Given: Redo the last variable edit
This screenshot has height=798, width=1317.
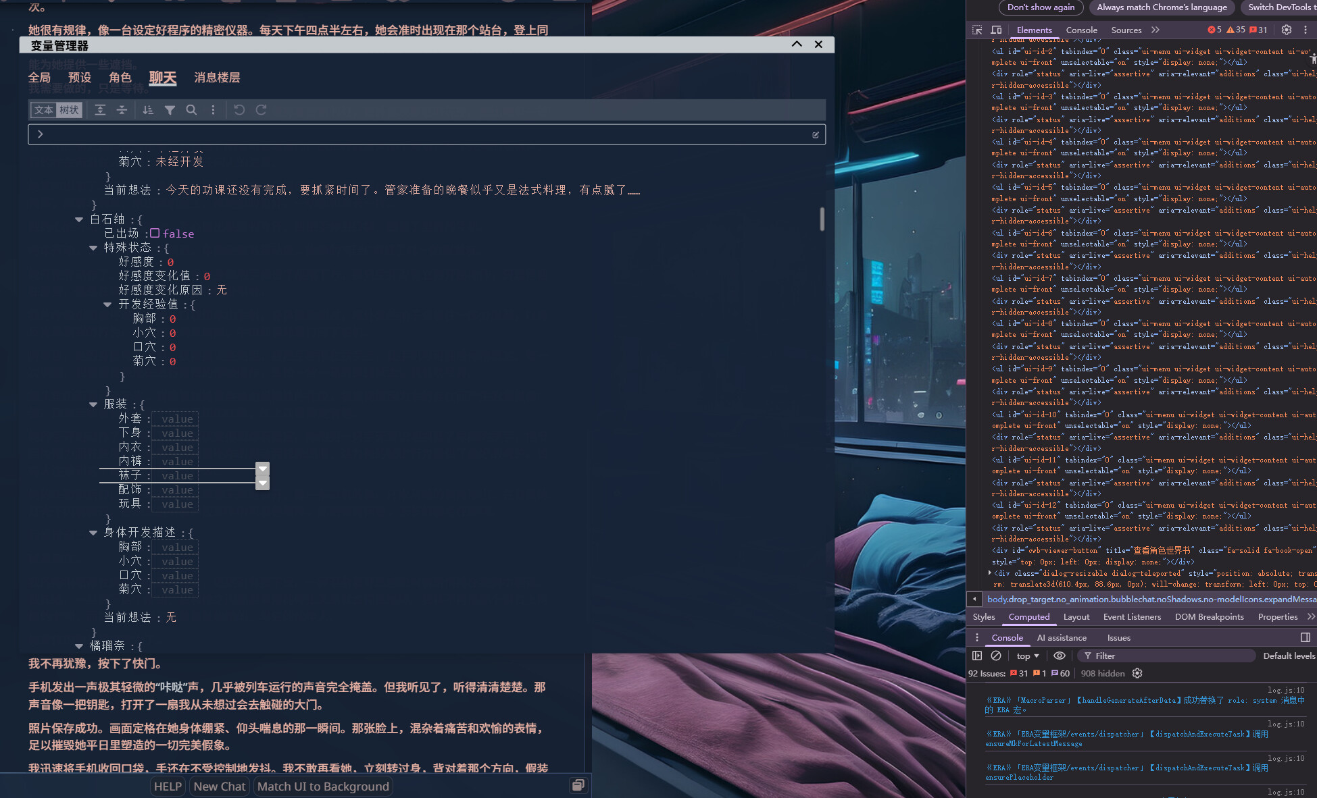Looking at the screenshot, I should [261, 110].
